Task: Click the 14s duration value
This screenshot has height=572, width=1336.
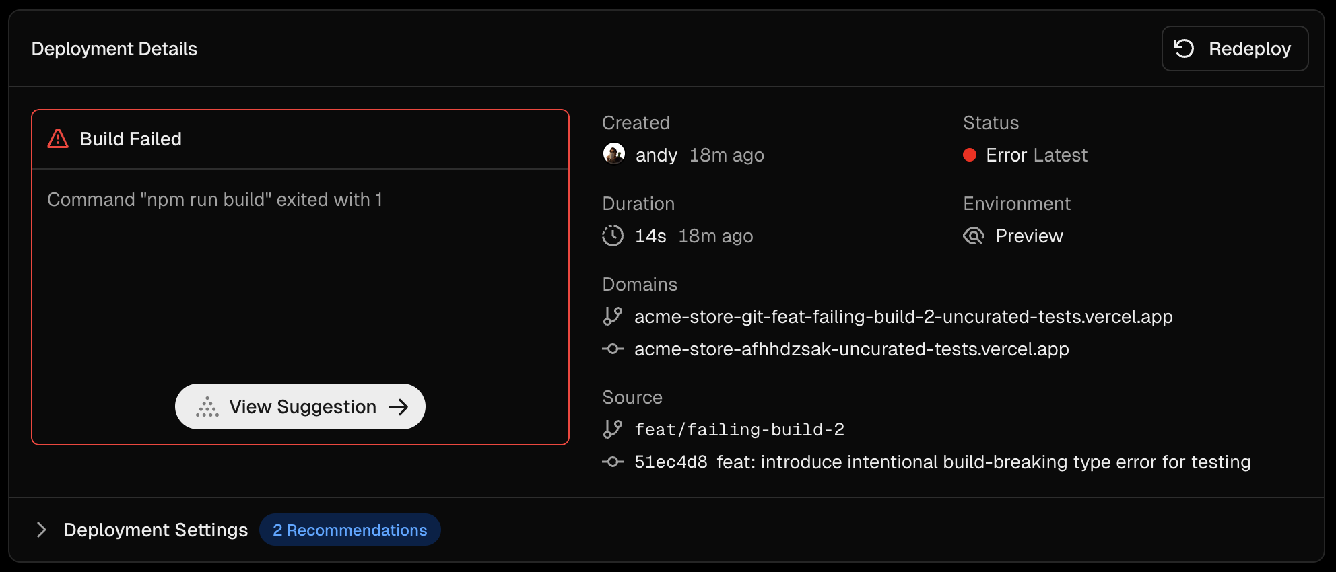Action: point(650,236)
